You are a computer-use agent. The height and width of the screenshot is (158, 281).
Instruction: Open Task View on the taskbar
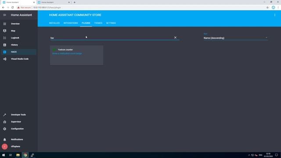pos(11,155)
